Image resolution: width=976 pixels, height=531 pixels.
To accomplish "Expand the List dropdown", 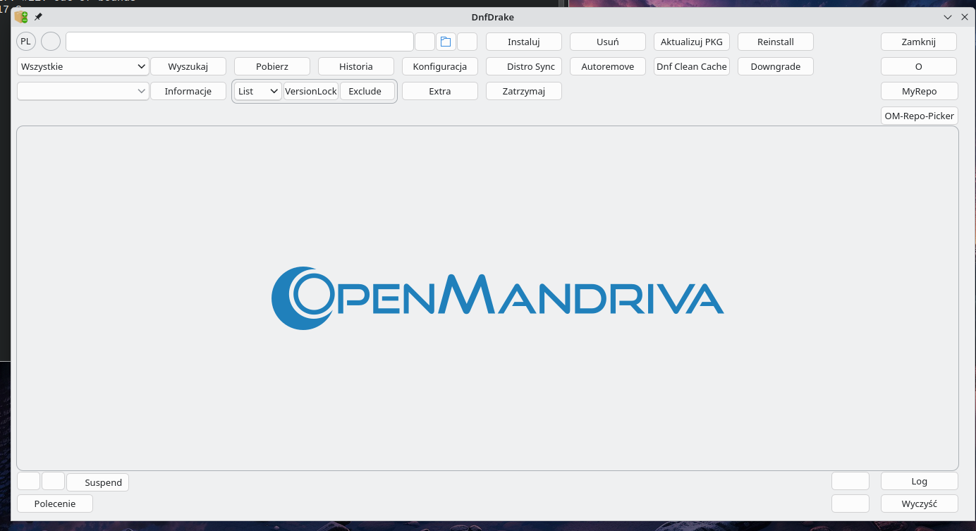I will click(x=258, y=91).
